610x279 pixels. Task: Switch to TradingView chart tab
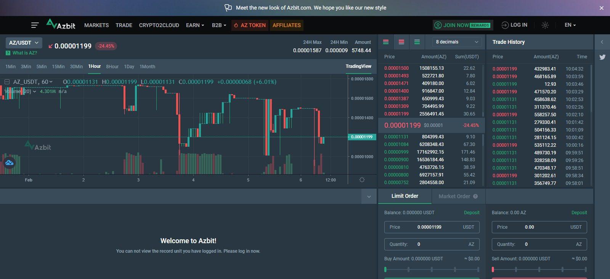[358, 66]
